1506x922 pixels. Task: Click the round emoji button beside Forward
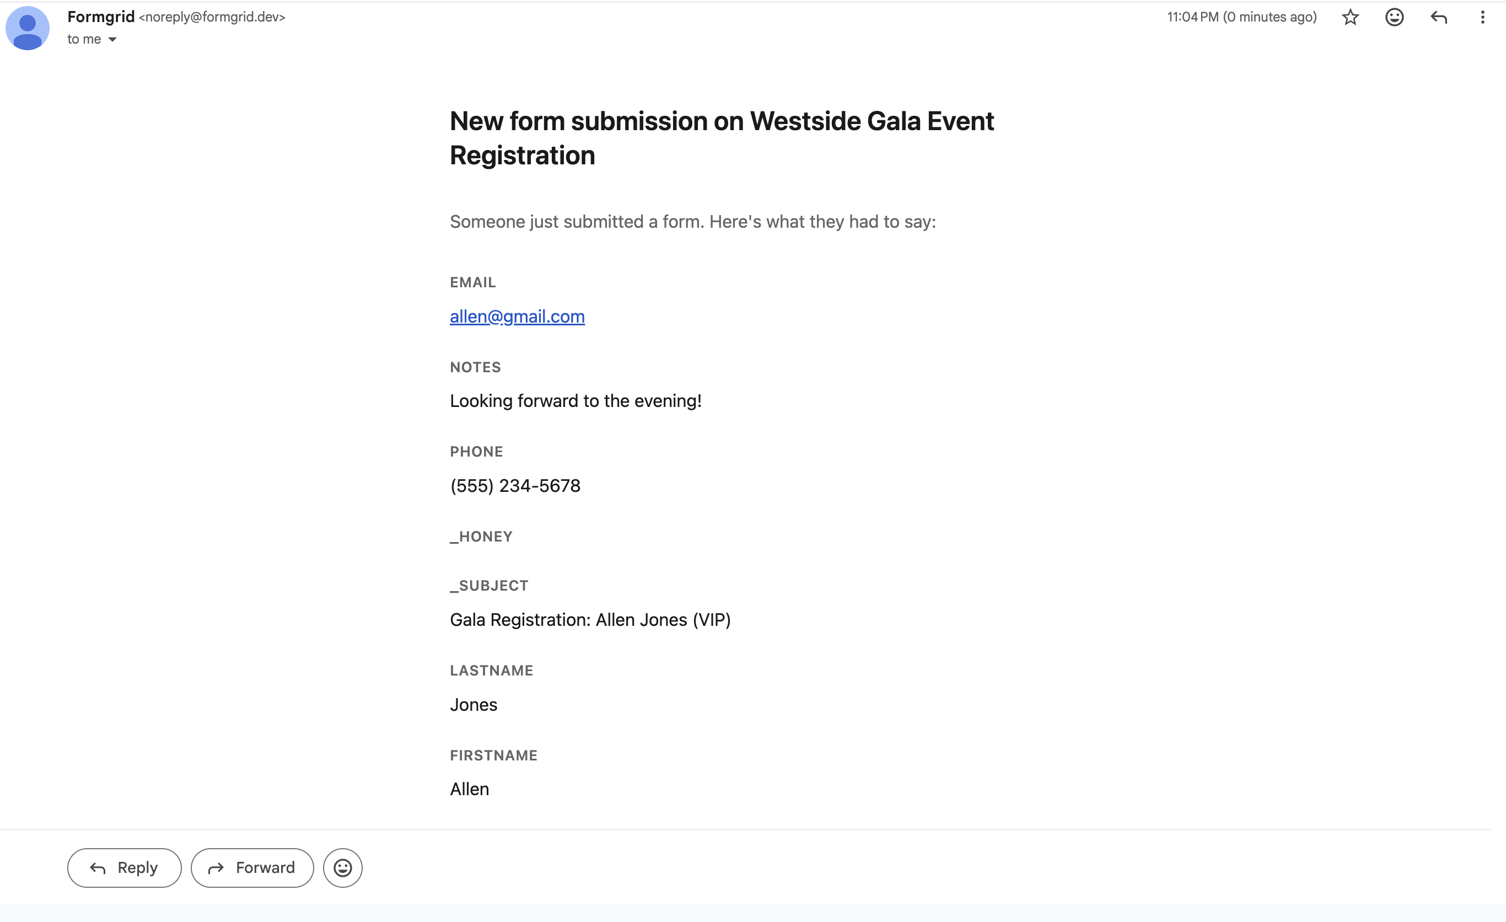pyautogui.click(x=342, y=867)
